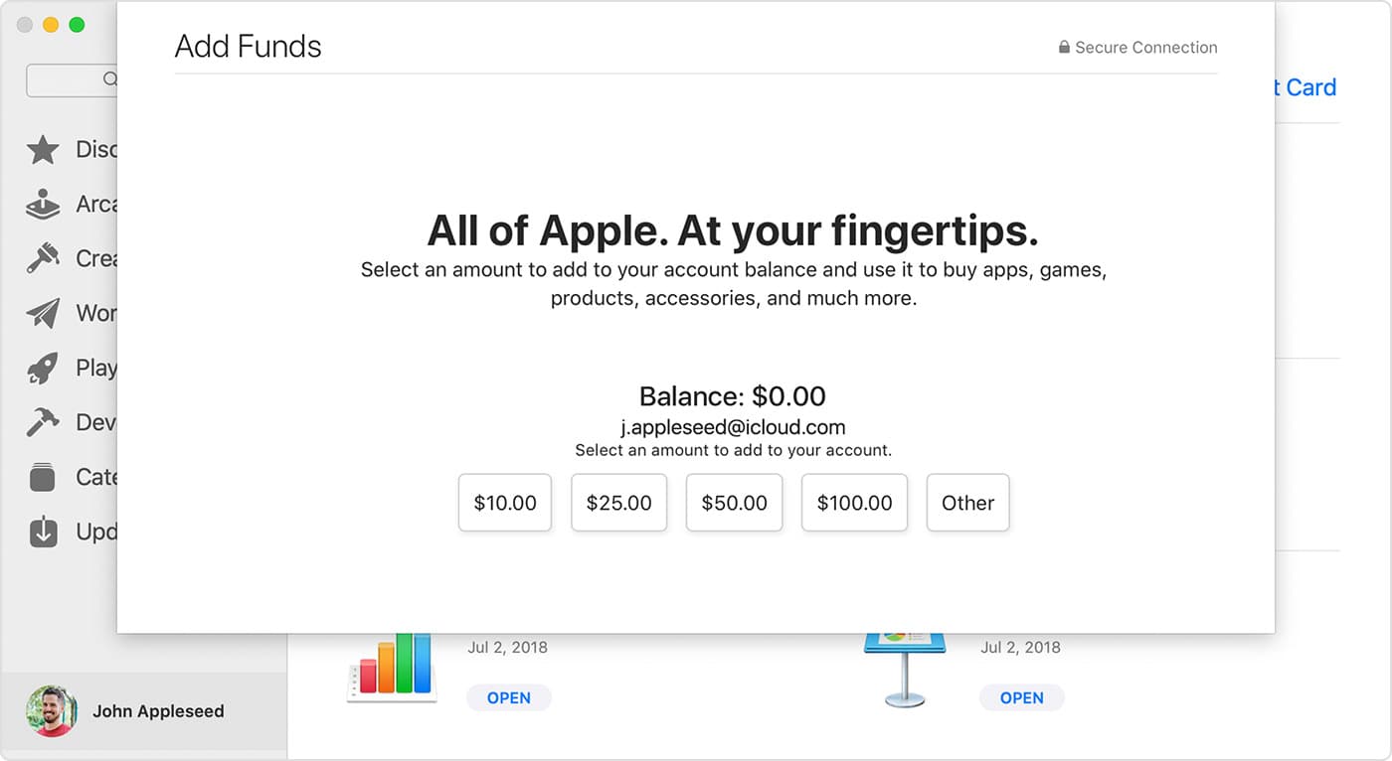
Task: Open the Work paper plane icon
Action: 43,314
